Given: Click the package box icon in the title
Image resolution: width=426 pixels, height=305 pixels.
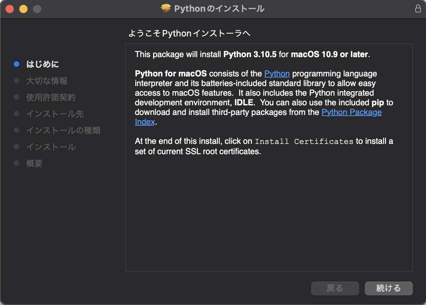Looking at the screenshot, I should pyautogui.click(x=166, y=9).
